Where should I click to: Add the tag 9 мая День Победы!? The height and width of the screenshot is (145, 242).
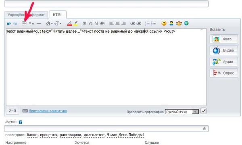[125, 135]
